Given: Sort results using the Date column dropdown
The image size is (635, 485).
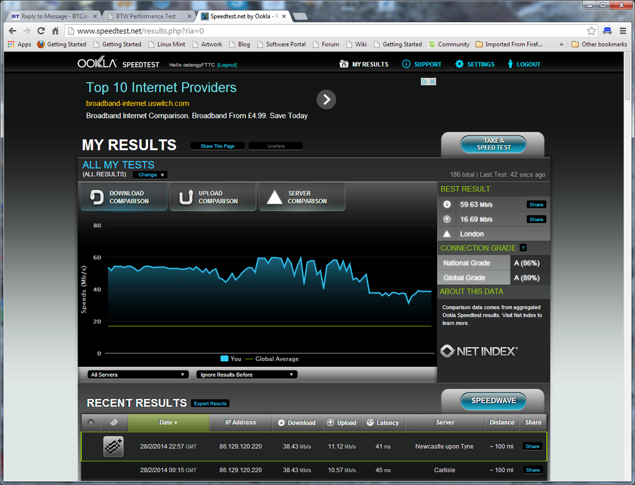Looking at the screenshot, I should [168, 423].
